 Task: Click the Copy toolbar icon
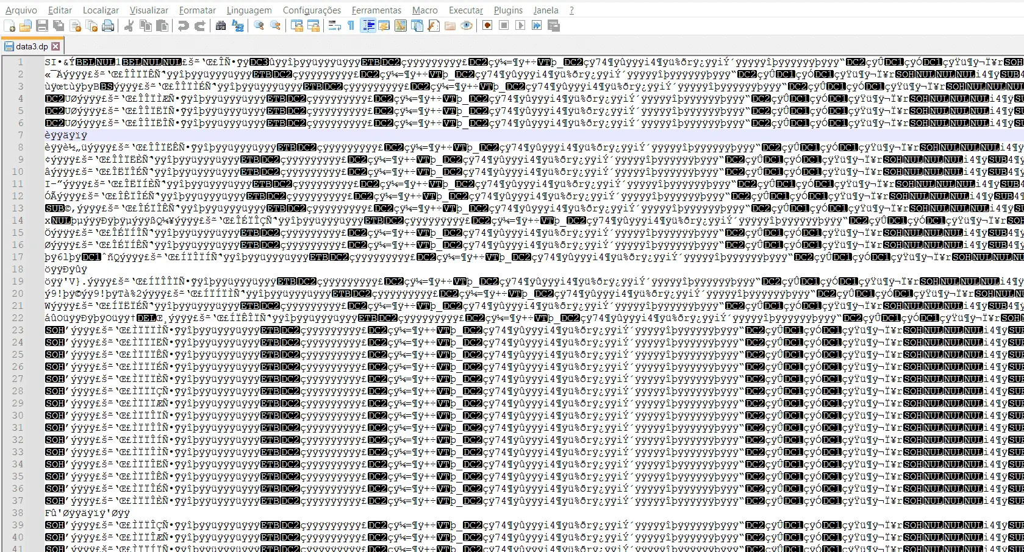[x=146, y=26]
